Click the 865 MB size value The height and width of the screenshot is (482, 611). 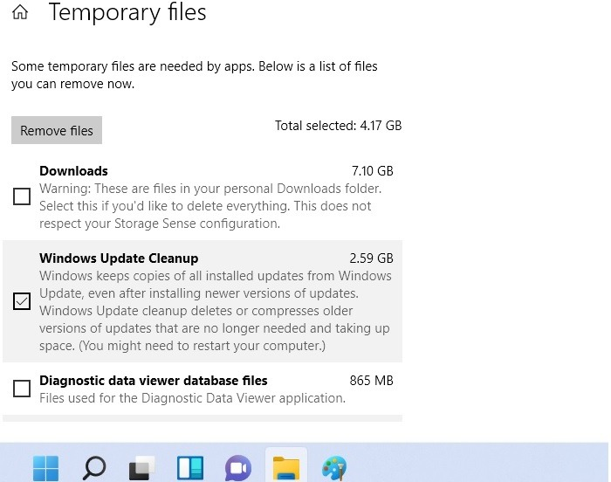pos(371,381)
